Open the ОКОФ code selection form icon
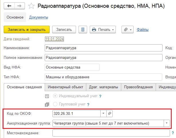This screenshot has width=176, height=138. pos(109,113)
